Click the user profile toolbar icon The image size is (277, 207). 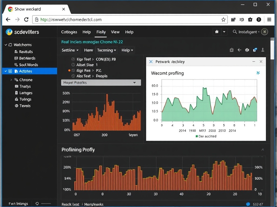pos(263,50)
